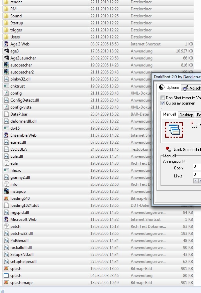Click the date 17.05.2010 18:02

click(x=105, y=51)
